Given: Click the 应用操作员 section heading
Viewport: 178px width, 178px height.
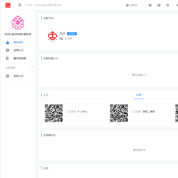Looking at the screenshot, I should pyautogui.click(x=49, y=135).
